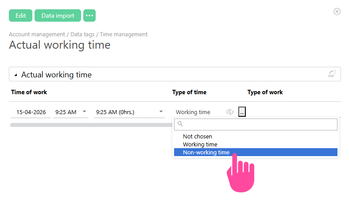Viewport: 349px width, 203px height.
Task: Open the three-dots more actions menu
Action: coord(89,15)
